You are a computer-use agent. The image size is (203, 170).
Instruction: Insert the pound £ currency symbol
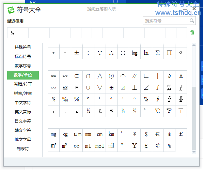coord(181,134)
